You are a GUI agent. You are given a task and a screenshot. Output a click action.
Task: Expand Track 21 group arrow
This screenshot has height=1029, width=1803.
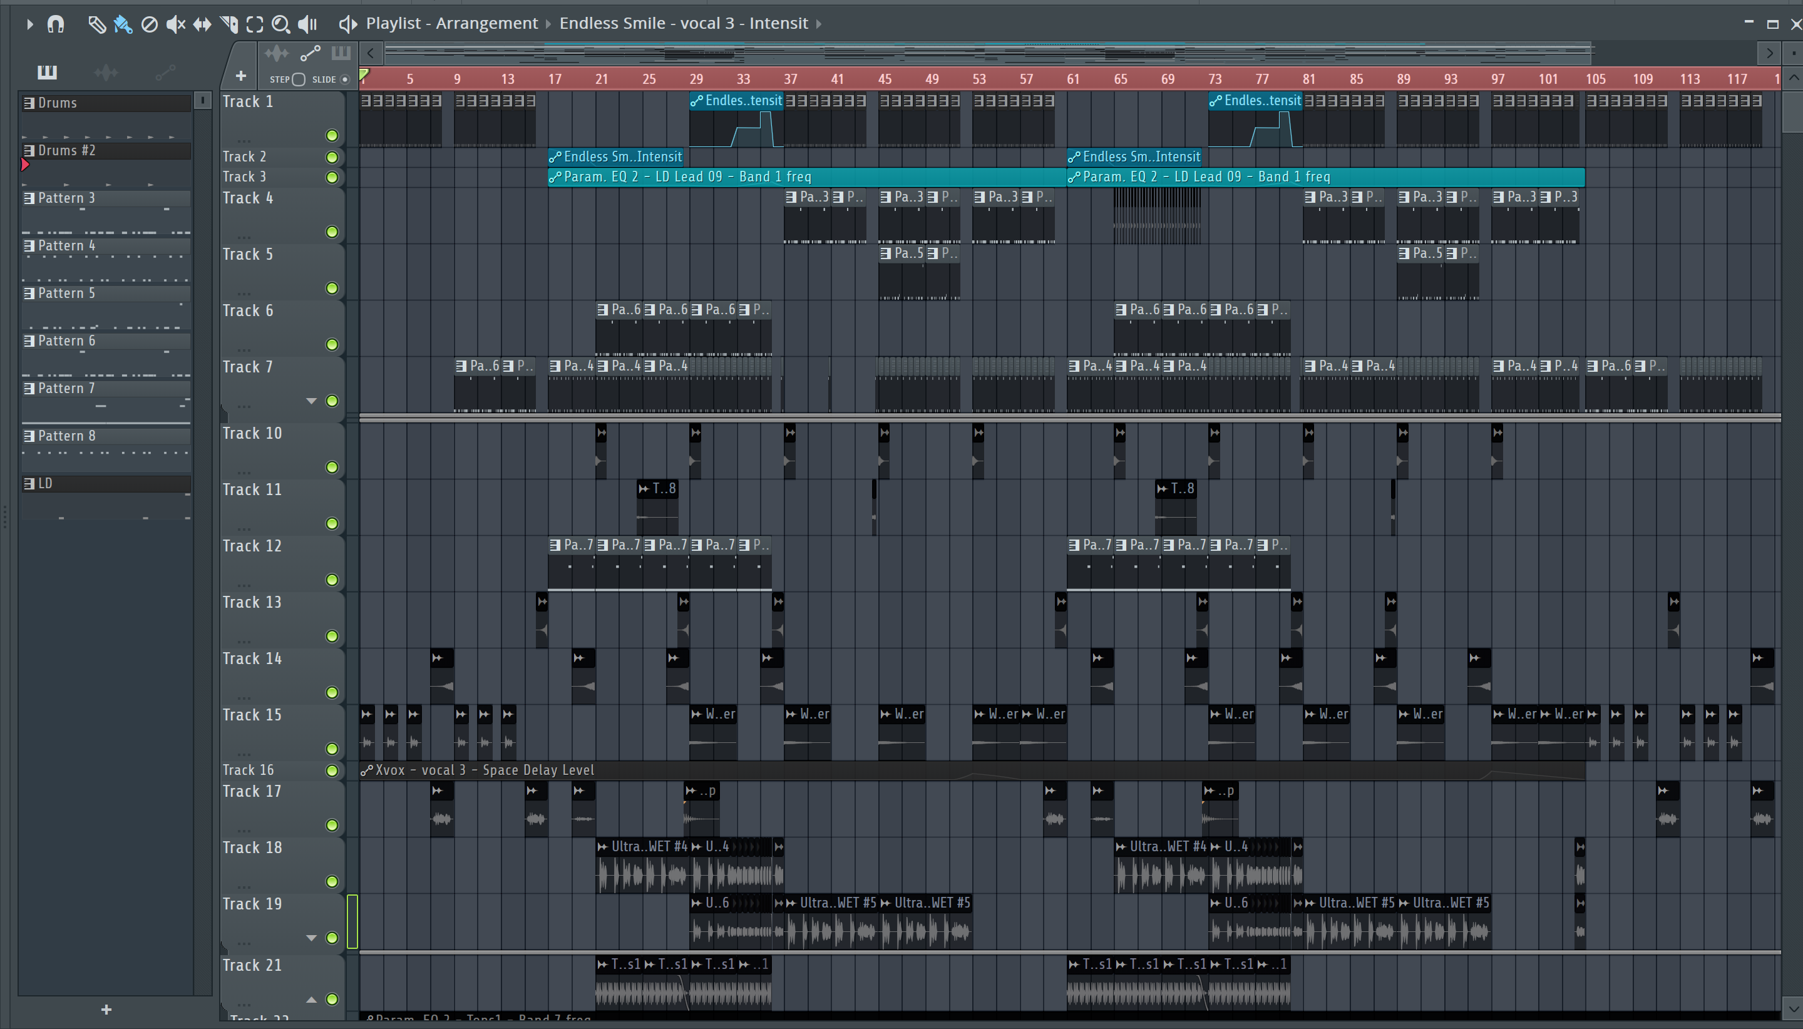(311, 1000)
